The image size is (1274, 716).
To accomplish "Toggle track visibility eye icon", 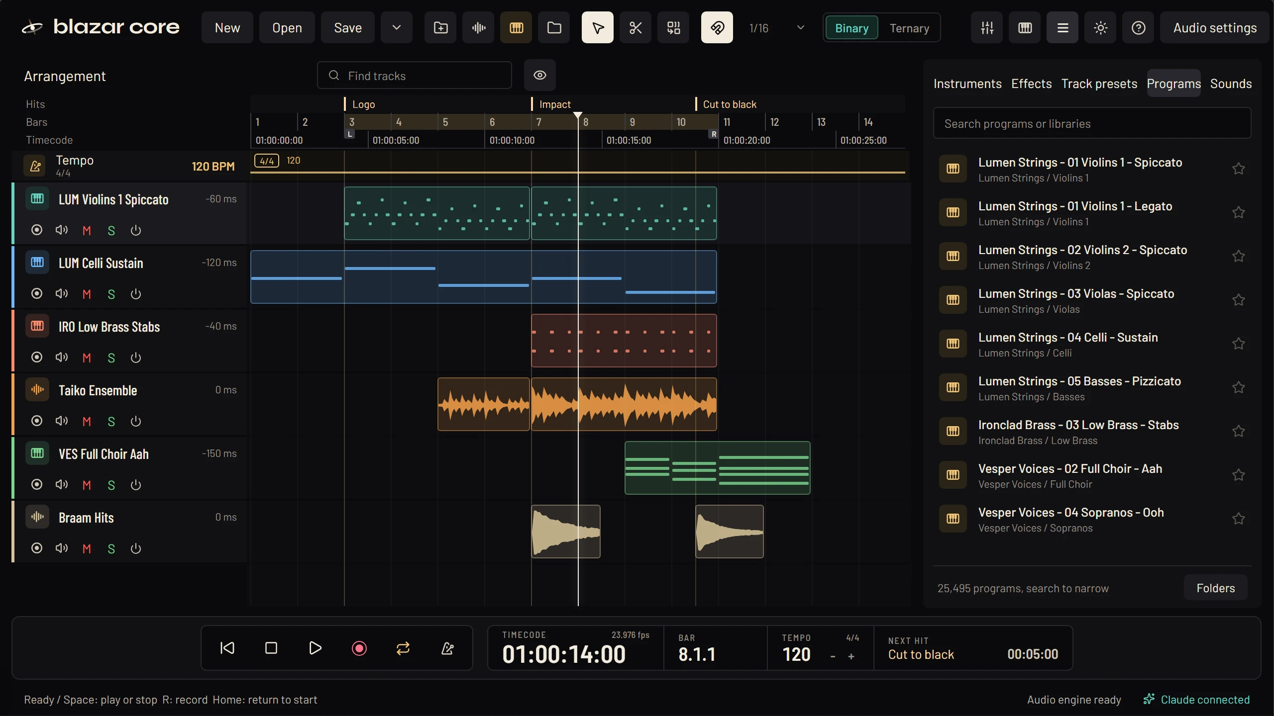I will click(540, 75).
